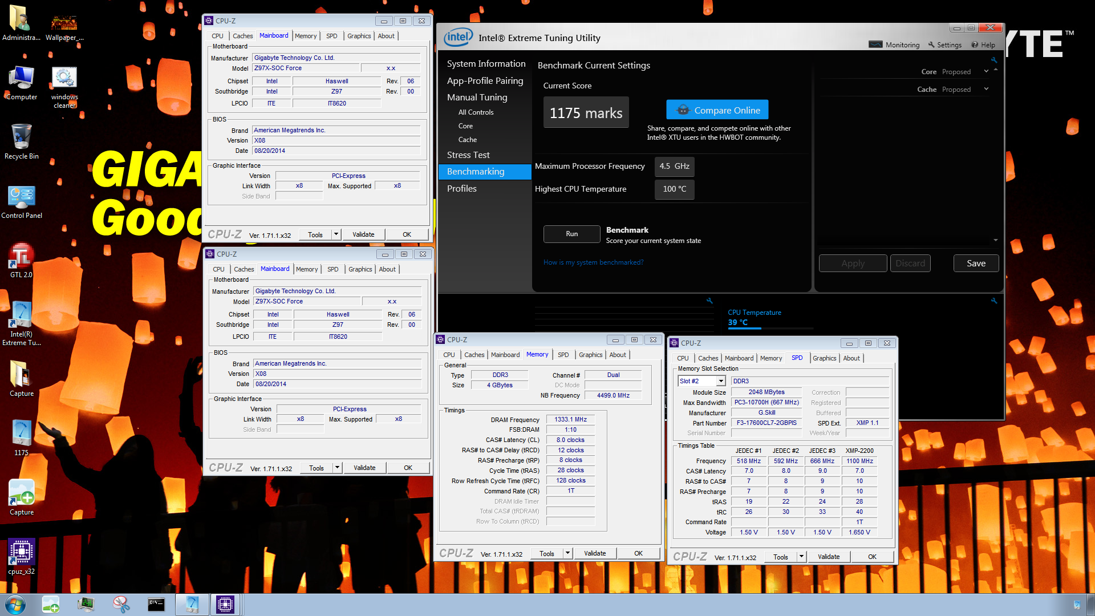This screenshot has width=1095, height=616.
Task: Click OK in SPD CPU-Z window
Action: [872, 557]
